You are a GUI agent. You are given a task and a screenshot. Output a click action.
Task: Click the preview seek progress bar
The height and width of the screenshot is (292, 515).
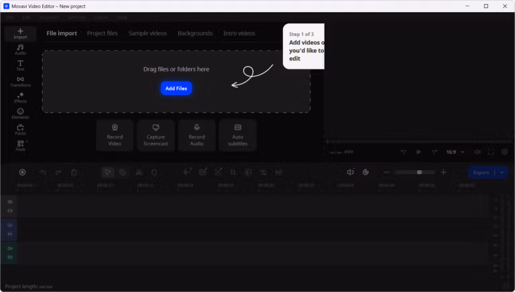click(x=418, y=141)
